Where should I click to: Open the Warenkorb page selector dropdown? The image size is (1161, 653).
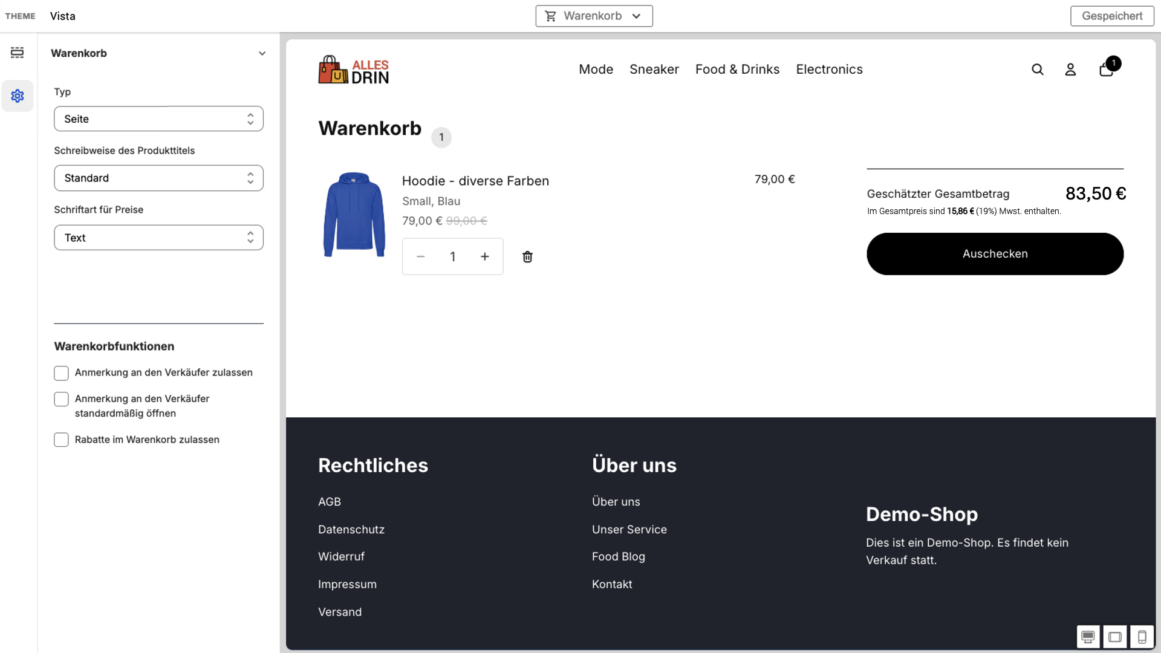[x=594, y=16]
